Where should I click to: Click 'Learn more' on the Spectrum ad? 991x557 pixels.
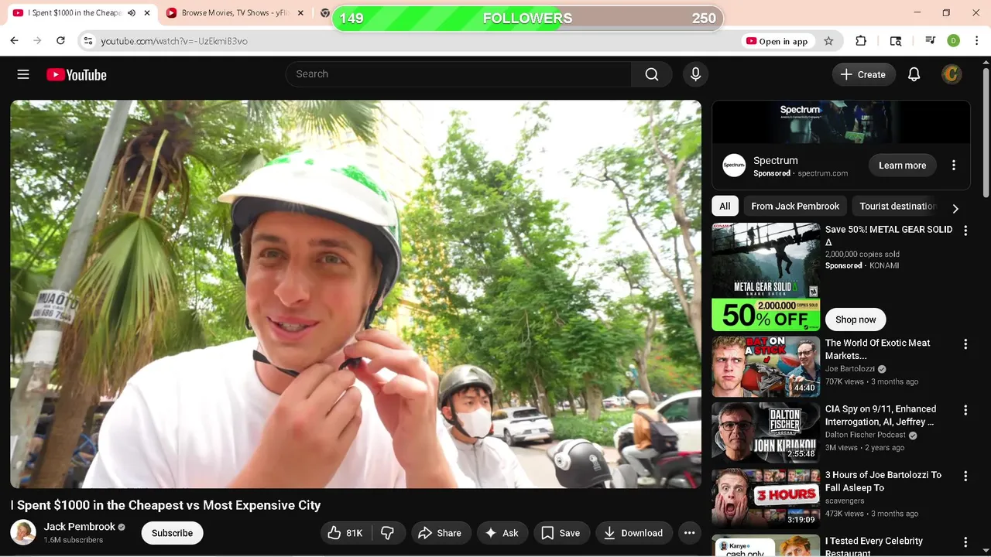click(902, 166)
